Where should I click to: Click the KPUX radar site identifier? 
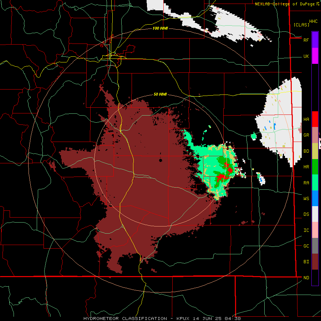(x=184, y=319)
